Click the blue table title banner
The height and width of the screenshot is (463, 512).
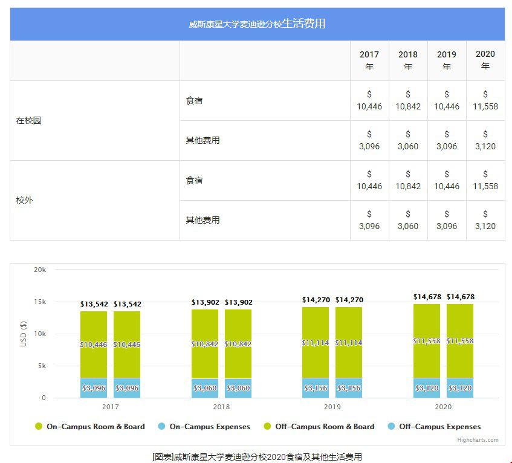[257, 24]
